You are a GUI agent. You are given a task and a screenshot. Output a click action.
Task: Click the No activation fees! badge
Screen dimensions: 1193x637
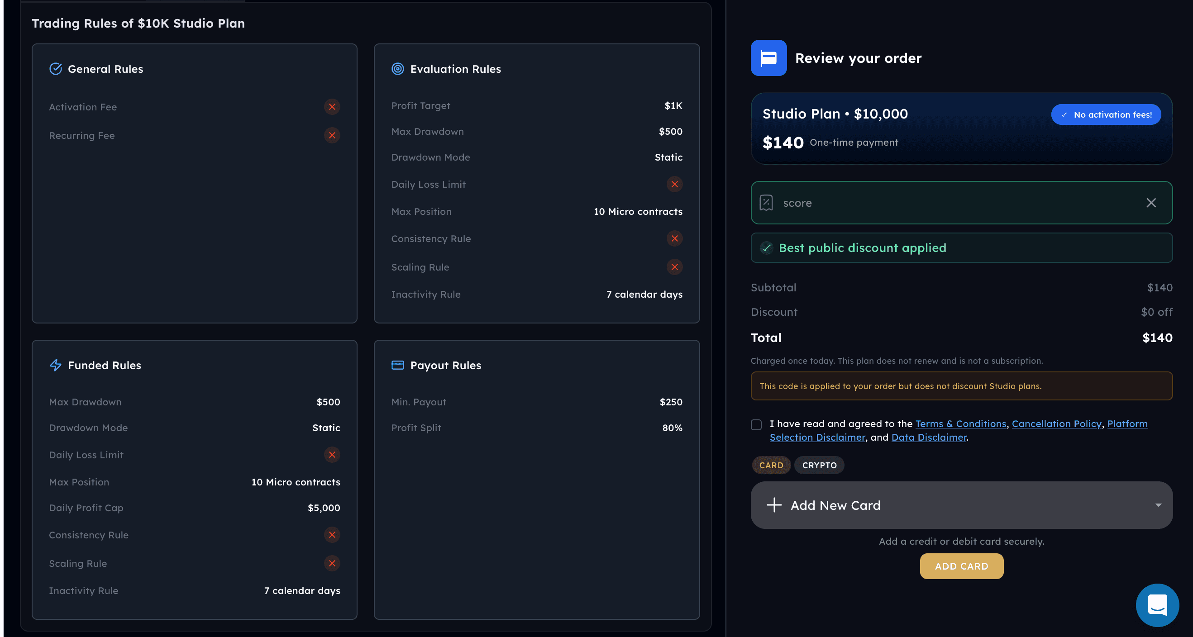click(1106, 115)
